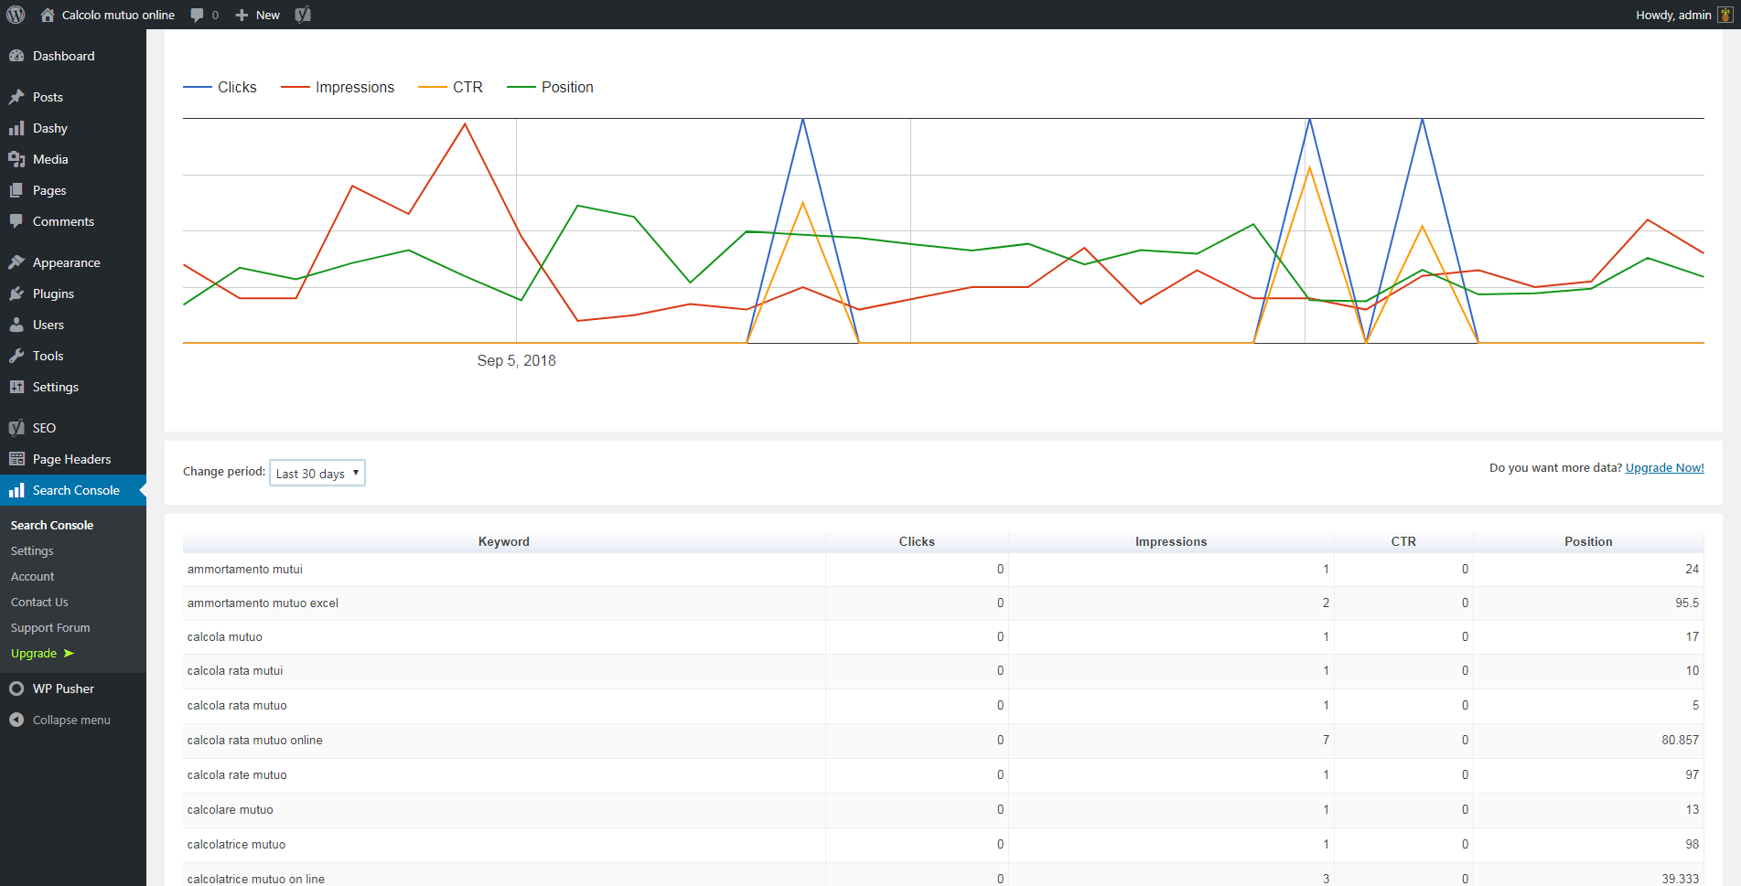Sort table by Impressions column header
The width and height of the screenshot is (1741, 886).
tap(1171, 541)
